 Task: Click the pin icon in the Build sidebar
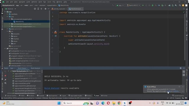pos(5,80)
